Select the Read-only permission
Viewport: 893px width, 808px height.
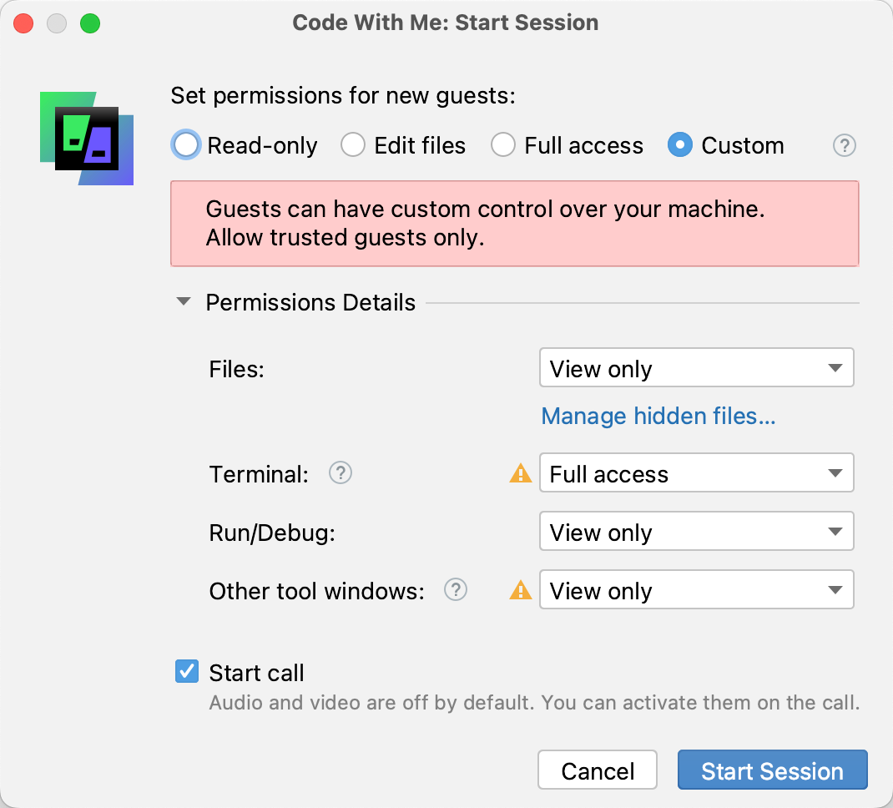[185, 144]
